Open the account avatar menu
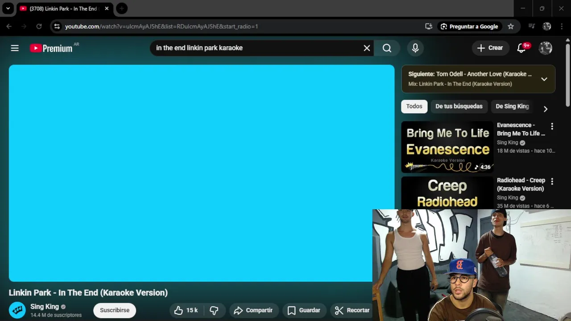571x321 pixels. tap(546, 48)
